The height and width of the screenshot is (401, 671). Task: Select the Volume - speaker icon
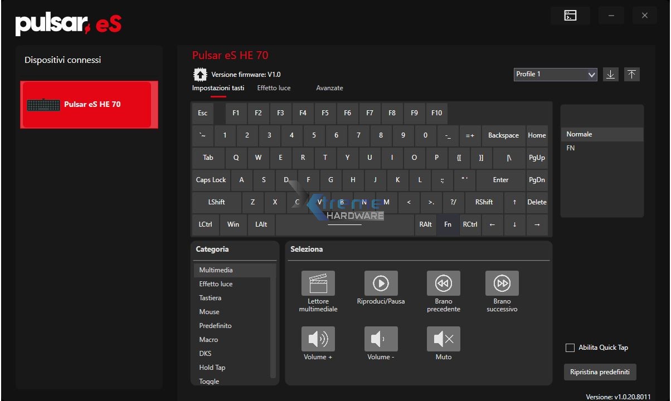pyautogui.click(x=381, y=339)
